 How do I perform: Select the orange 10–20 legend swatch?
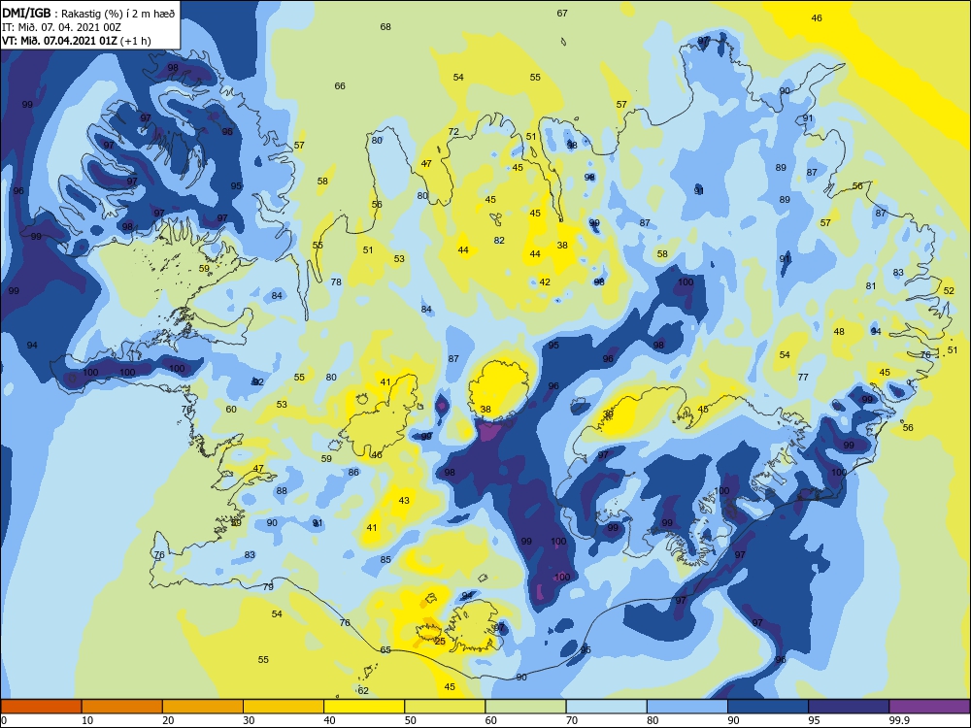click(x=122, y=707)
